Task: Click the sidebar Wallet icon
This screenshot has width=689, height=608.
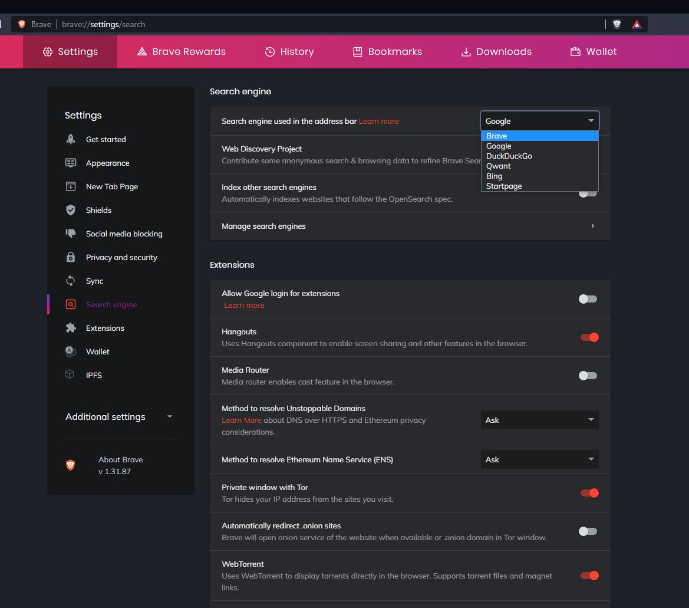Action: (x=70, y=351)
